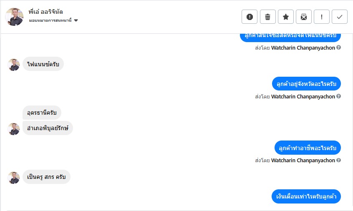The height and width of the screenshot is (211, 353).
Task: Flag conversation with the exclamation mark icon
Action: (x=322, y=17)
